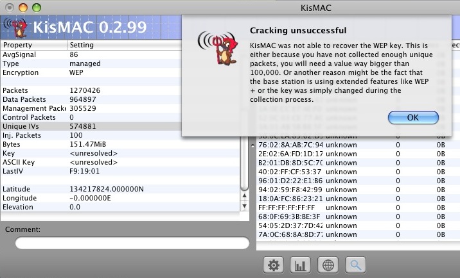Click the green zoom window button

(x=37, y=8)
